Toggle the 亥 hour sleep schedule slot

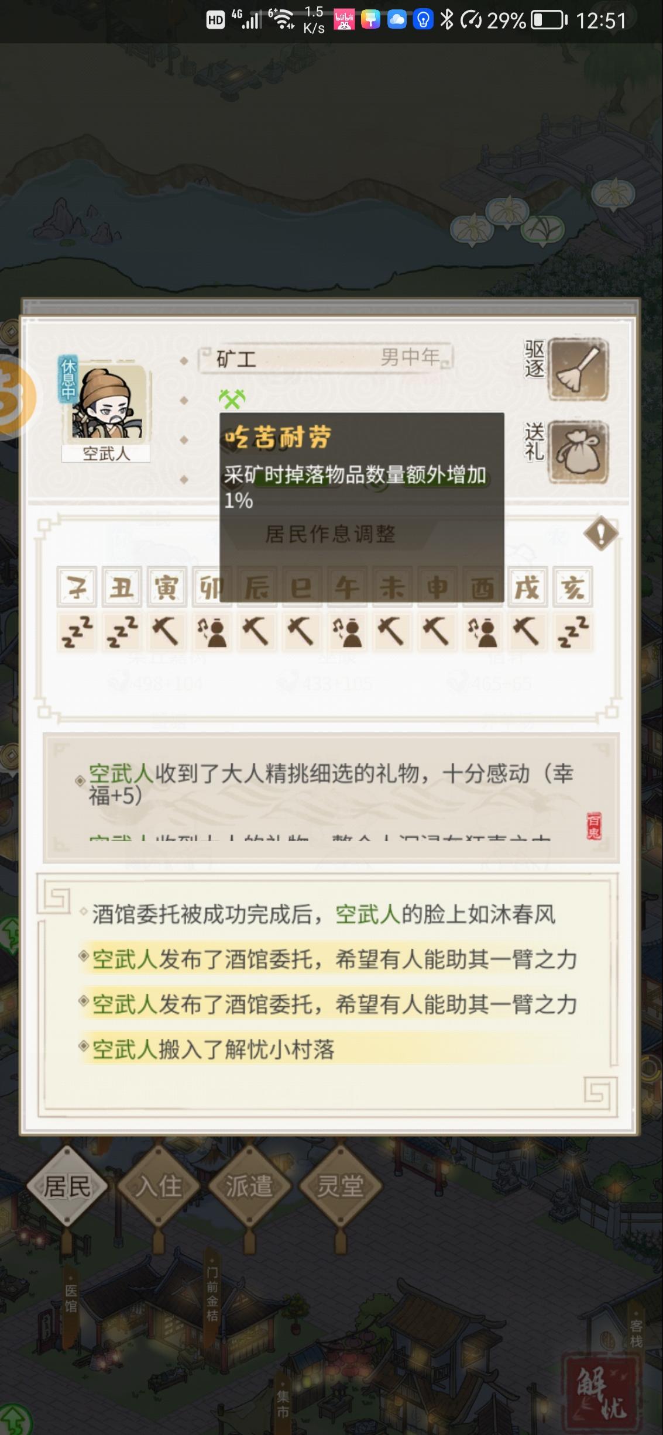click(572, 632)
